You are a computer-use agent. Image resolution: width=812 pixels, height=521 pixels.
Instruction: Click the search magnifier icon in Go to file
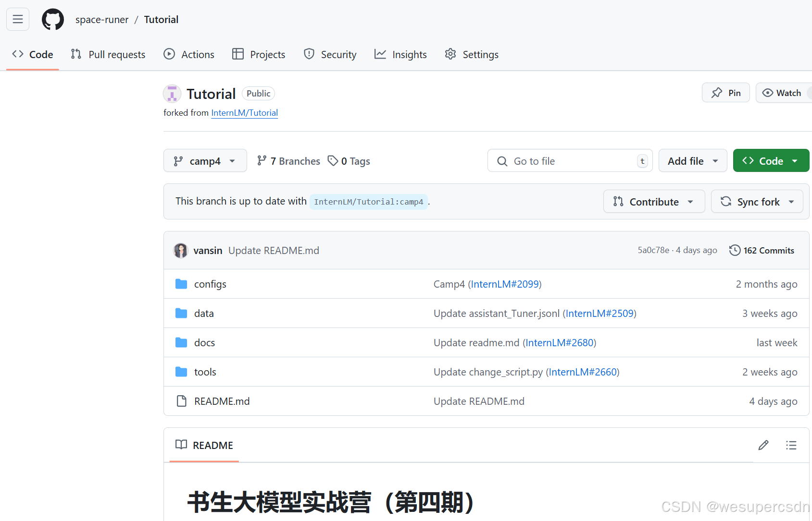click(502, 161)
